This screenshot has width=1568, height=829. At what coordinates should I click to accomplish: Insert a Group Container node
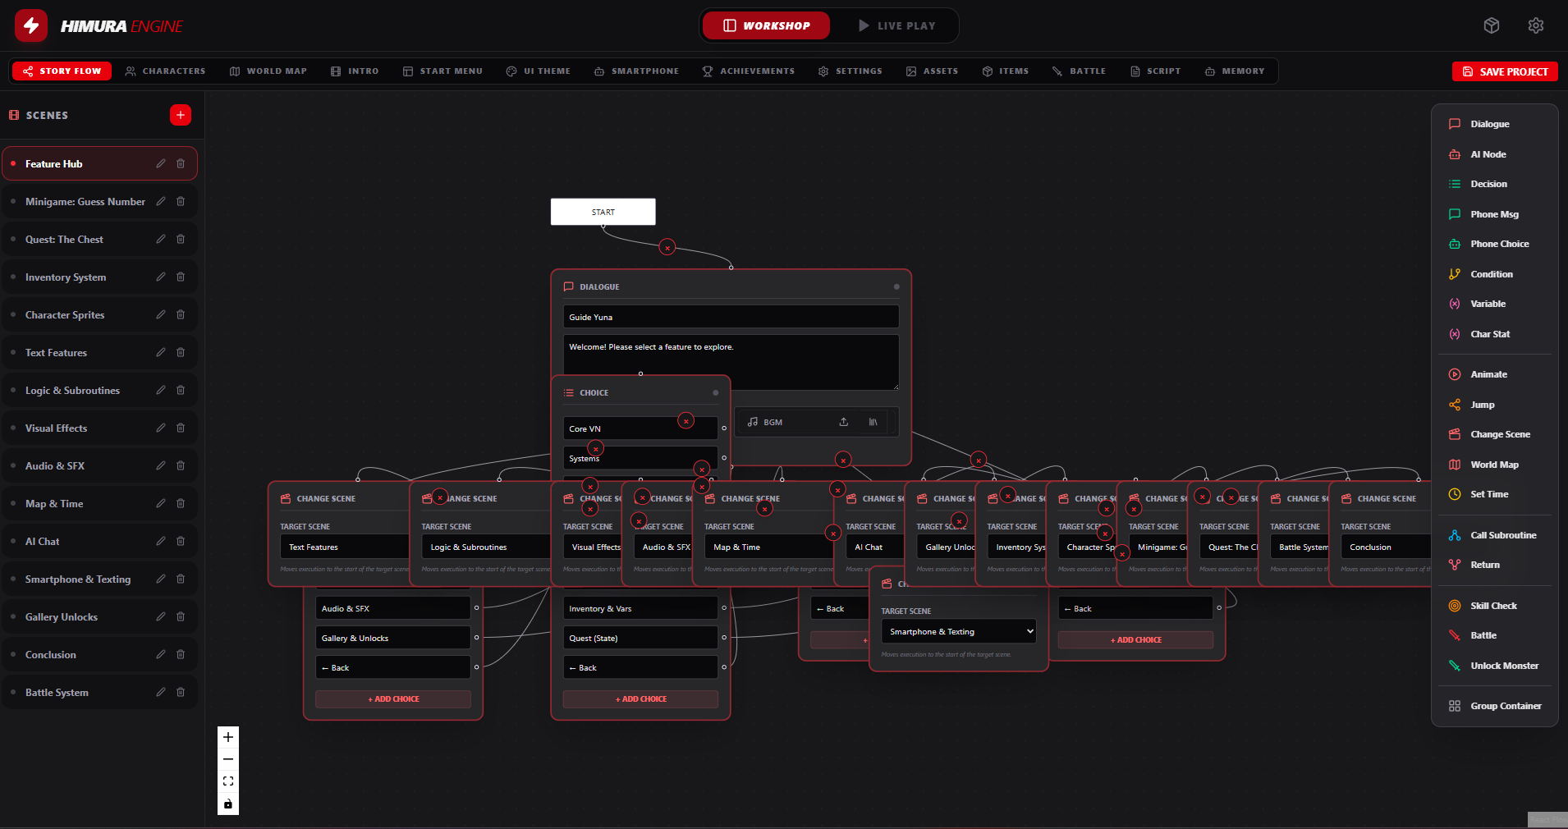click(x=1494, y=706)
